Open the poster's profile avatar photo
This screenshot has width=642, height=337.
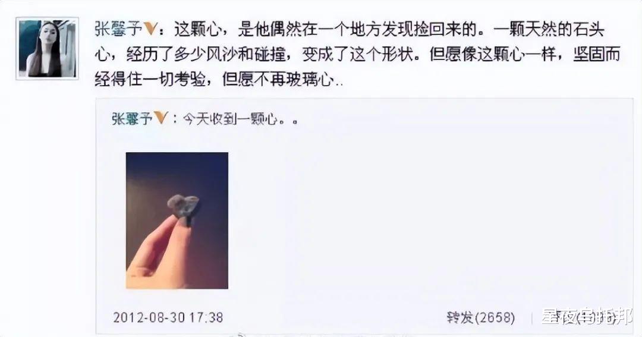click(x=47, y=48)
